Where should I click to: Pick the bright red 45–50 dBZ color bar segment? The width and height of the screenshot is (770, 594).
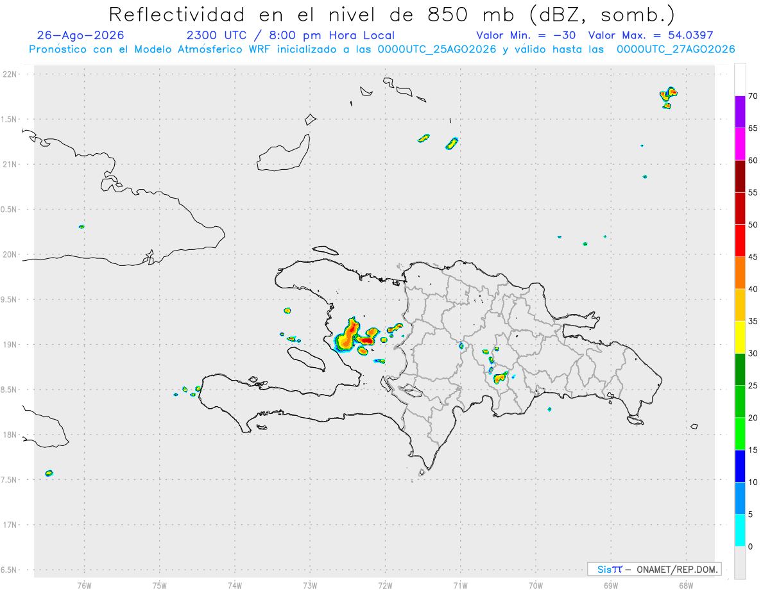click(740, 240)
